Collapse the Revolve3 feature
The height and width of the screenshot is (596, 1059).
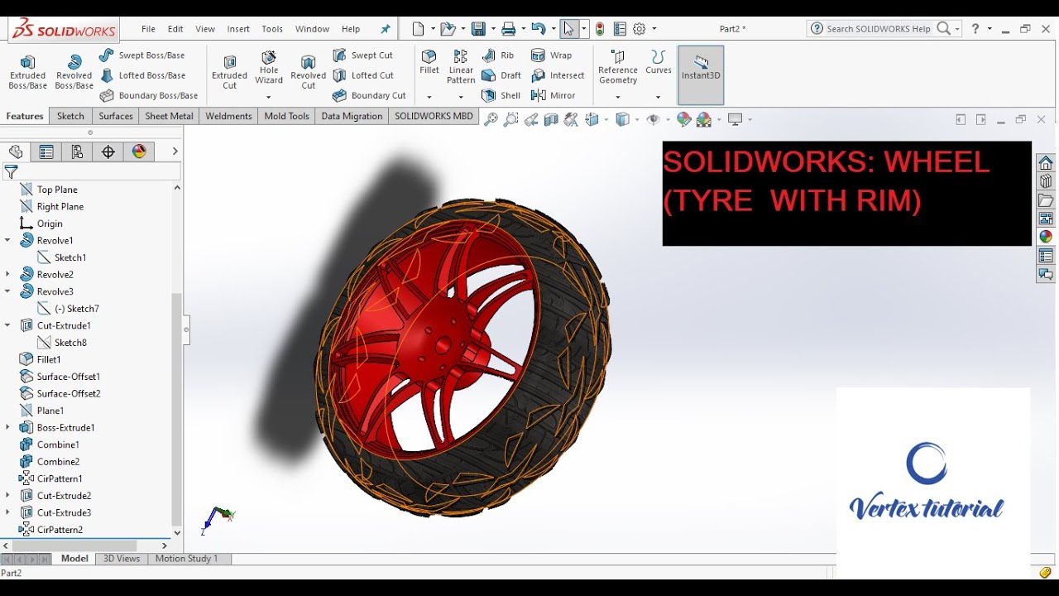click(x=7, y=291)
